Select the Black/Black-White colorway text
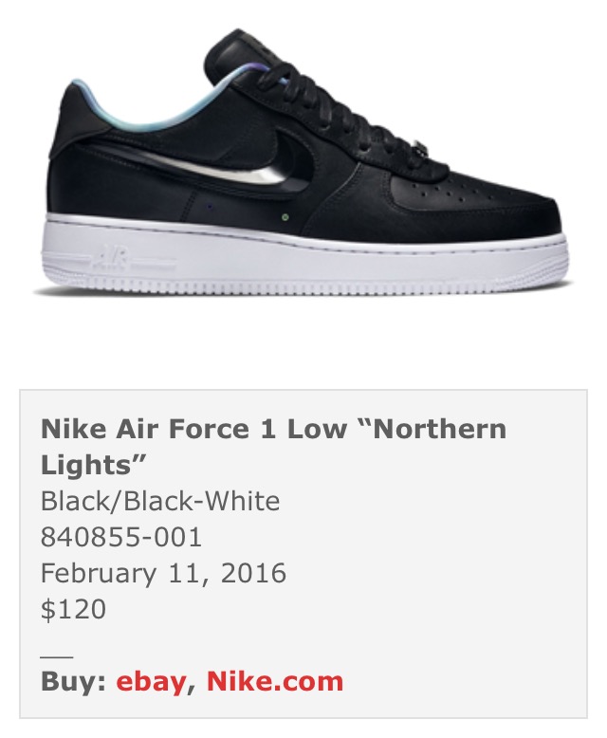 (160, 501)
